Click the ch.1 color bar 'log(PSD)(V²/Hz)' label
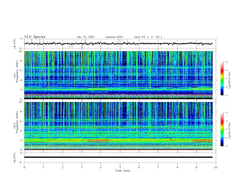Viewport: 243px width, 188px height. pos(230,80)
